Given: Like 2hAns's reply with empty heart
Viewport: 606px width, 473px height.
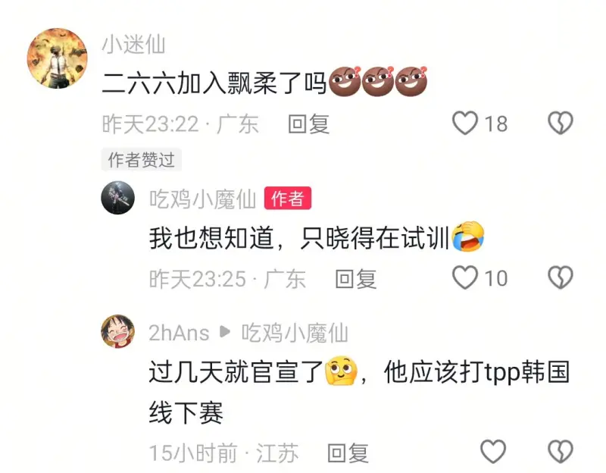Looking at the screenshot, I should pos(493,451).
